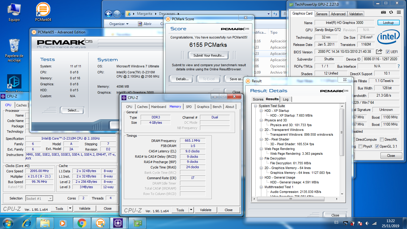Image resolution: width=407 pixels, height=229 pixels.
Task: Click the Details... button in PCMark Score
Action: pyautogui.click(x=182, y=79)
